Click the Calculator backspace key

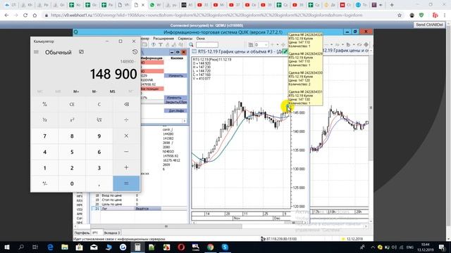tap(126, 105)
